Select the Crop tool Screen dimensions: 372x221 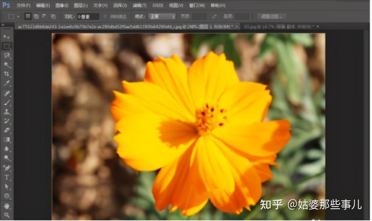click(6, 74)
